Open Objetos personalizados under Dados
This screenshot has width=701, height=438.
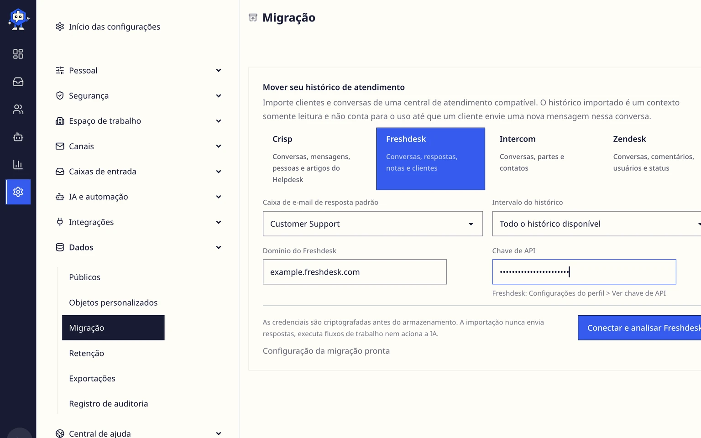(x=113, y=302)
